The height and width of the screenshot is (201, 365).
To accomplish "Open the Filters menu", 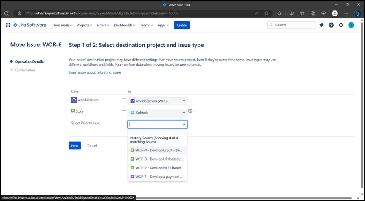I will coord(103,25).
